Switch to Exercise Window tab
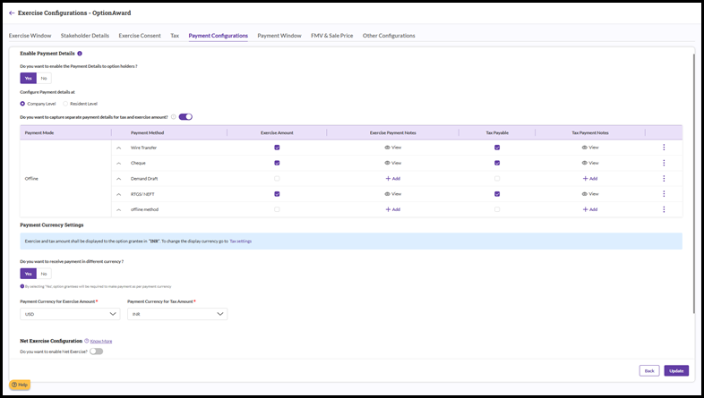 (x=30, y=36)
